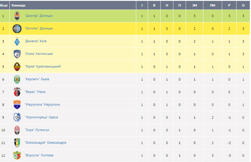This screenshot has width=251, height=162.
Task: Click the Vorskla Poltava club logo
Action: [x=17, y=156]
